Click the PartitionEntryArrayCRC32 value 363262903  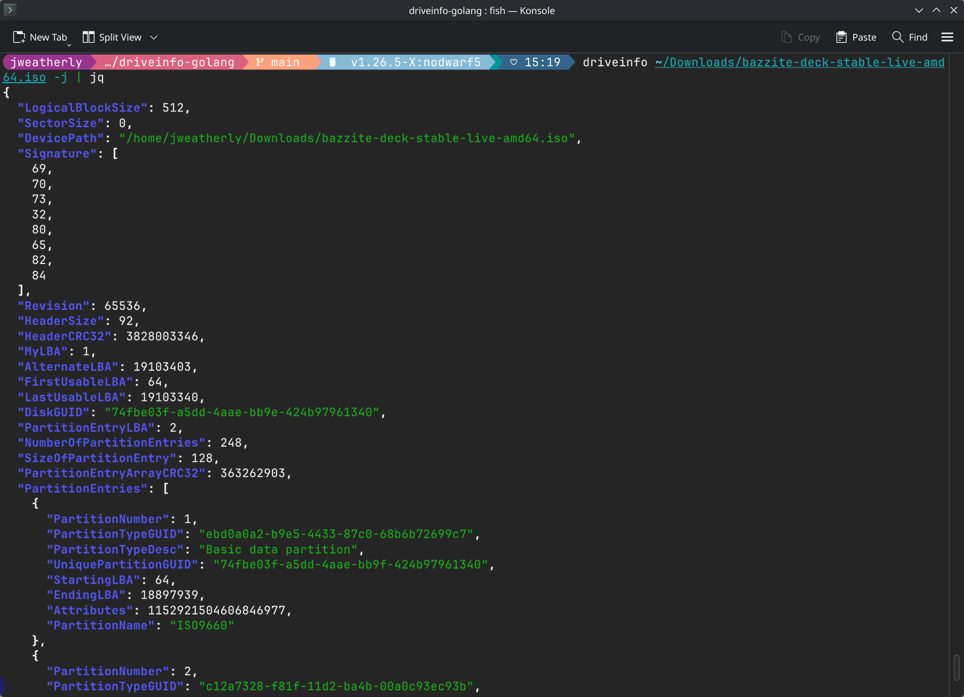pyautogui.click(x=253, y=473)
